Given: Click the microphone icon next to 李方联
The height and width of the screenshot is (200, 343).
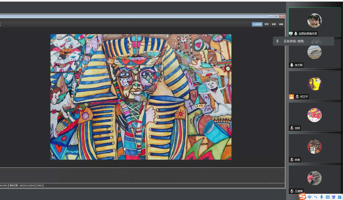Looking at the screenshot, I should (x=291, y=65).
